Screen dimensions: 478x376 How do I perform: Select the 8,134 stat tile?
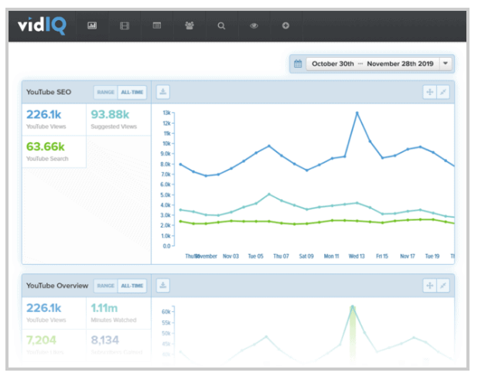(118, 345)
